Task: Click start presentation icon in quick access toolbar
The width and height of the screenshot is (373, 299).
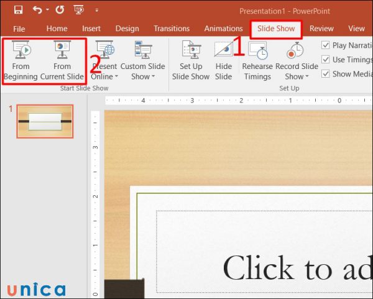Action: [x=80, y=11]
